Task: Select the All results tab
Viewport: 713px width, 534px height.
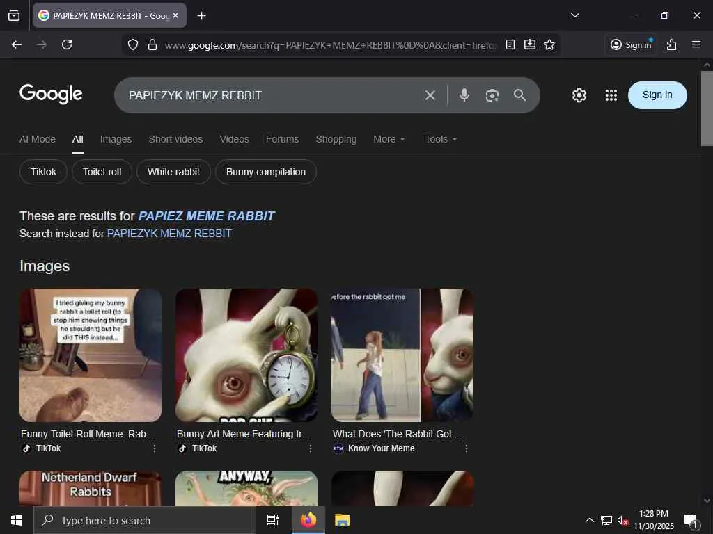Action: click(x=78, y=139)
